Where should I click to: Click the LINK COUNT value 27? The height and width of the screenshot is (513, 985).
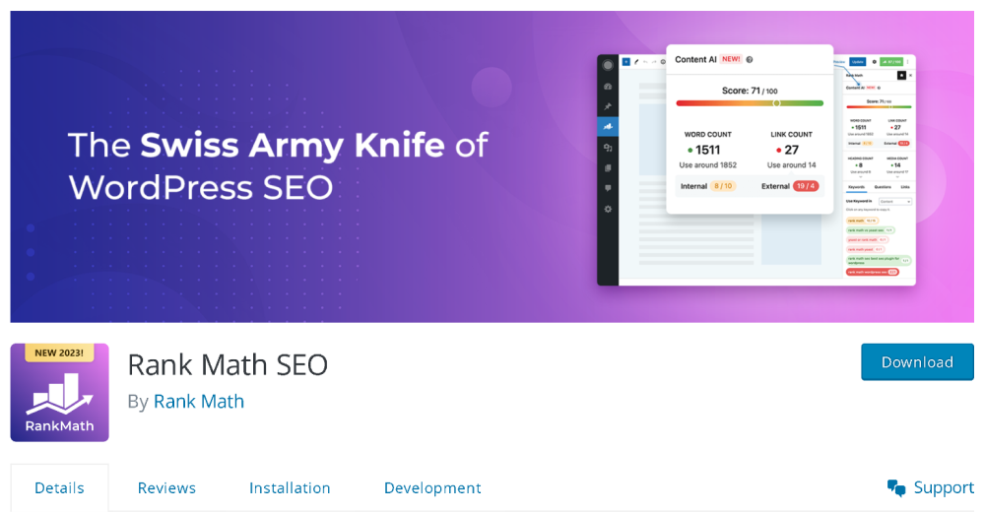point(792,150)
